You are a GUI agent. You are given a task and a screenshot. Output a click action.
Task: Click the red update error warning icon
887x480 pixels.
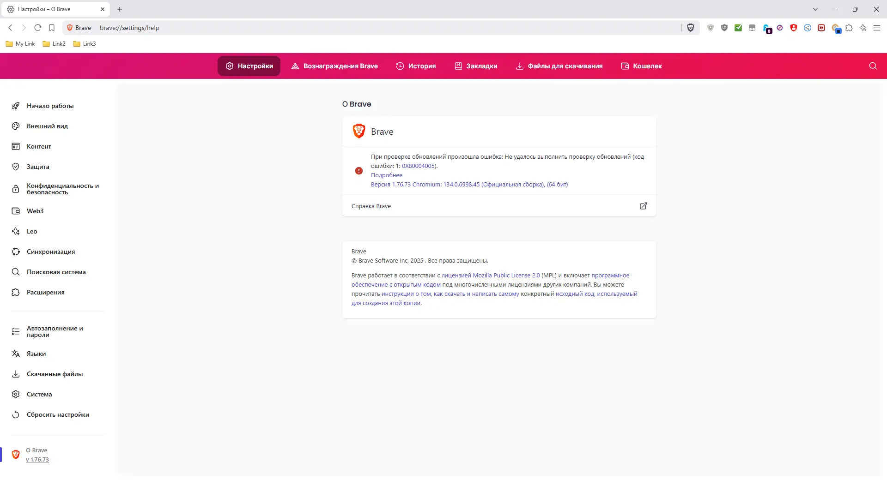click(359, 171)
